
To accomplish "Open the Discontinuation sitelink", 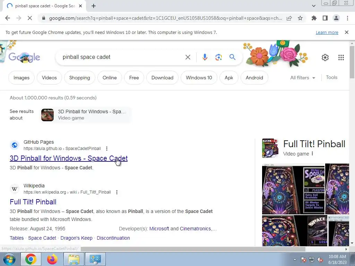I will click(x=113, y=238).
